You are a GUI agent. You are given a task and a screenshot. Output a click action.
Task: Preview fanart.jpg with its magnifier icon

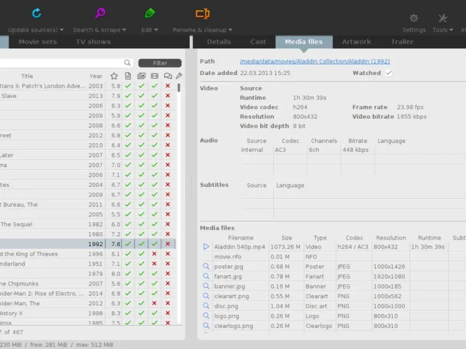[206, 276]
